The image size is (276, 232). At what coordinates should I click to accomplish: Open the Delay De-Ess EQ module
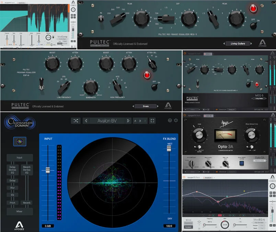[x=12, y=170]
